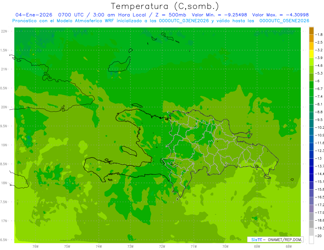Click the green swatch between -6 and -6.7

pyautogui.click(x=311, y=85)
